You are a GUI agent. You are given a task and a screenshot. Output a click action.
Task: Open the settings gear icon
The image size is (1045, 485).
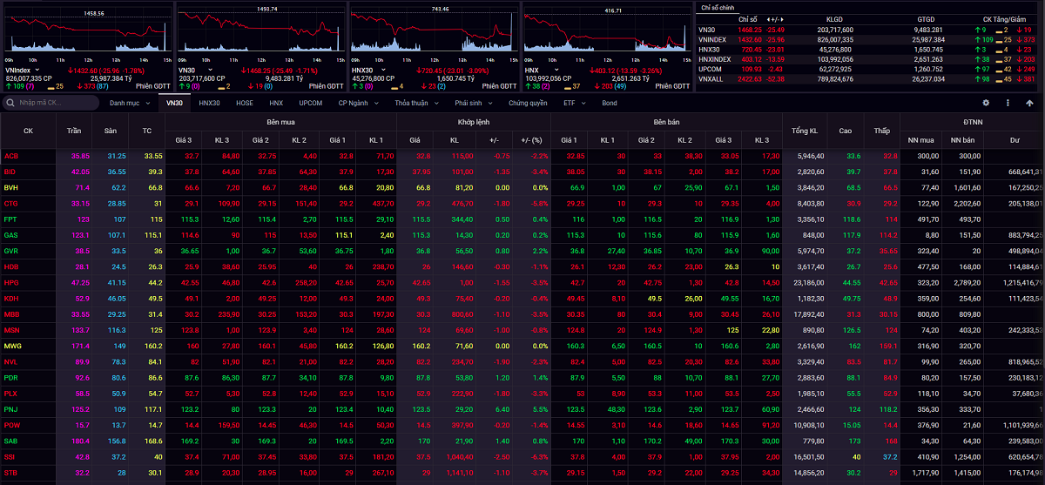tap(987, 103)
